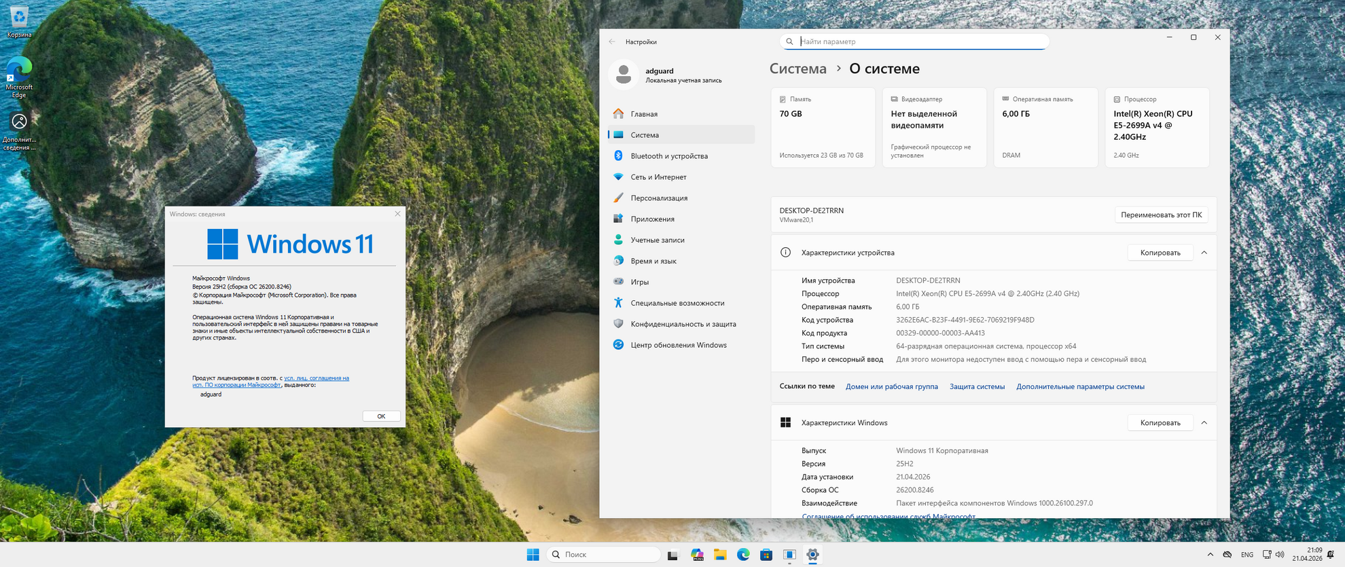The height and width of the screenshot is (567, 1345).
Task: Collapse the Windows specifications section
Action: click(x=1204, y=422)
